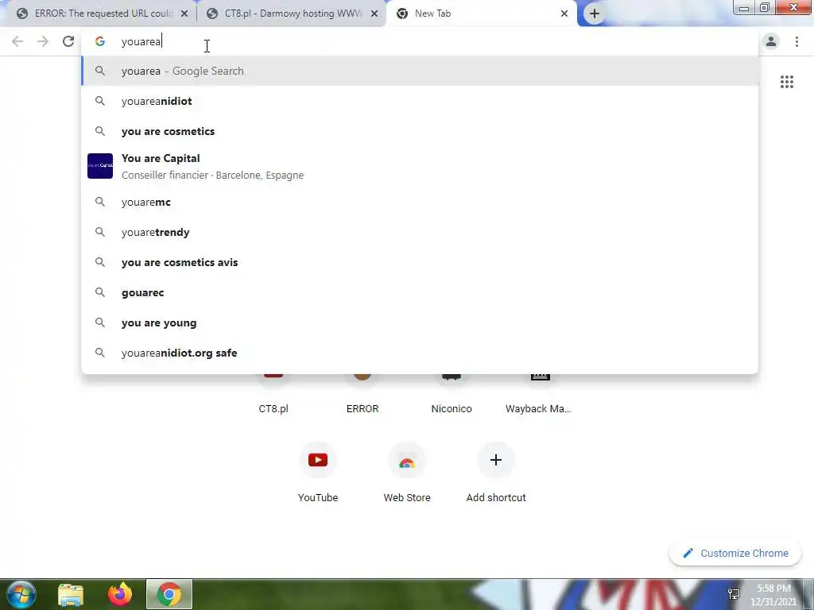Open the YouTube shortcut icon

tap(318, 460)
